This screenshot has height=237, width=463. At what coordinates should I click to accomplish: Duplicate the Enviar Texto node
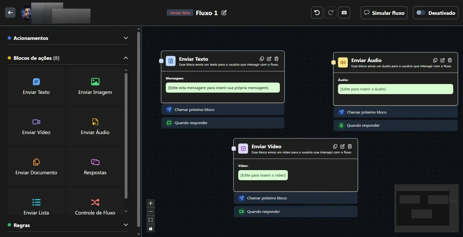click(x=262, y=59)
